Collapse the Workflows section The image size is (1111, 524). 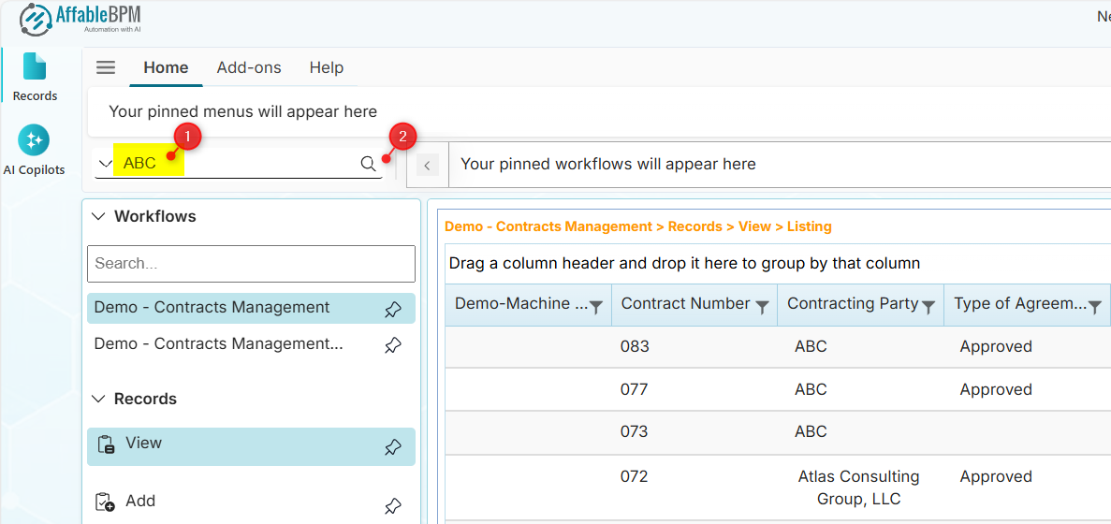pyautogui.click(x=98, y=216)
